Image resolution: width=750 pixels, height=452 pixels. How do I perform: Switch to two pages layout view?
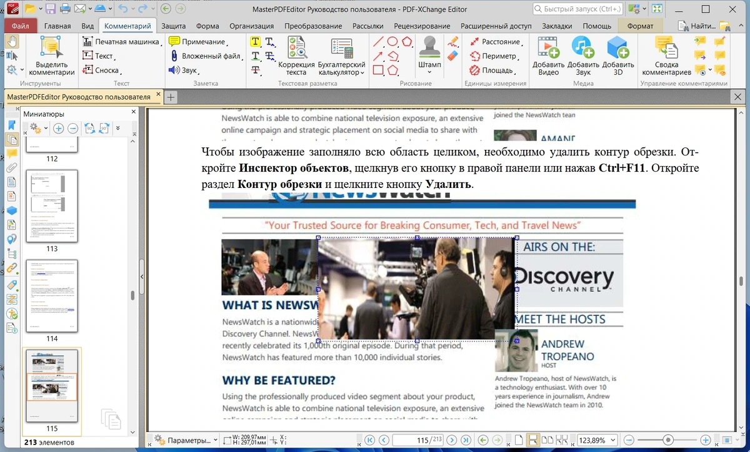point(547,440)
